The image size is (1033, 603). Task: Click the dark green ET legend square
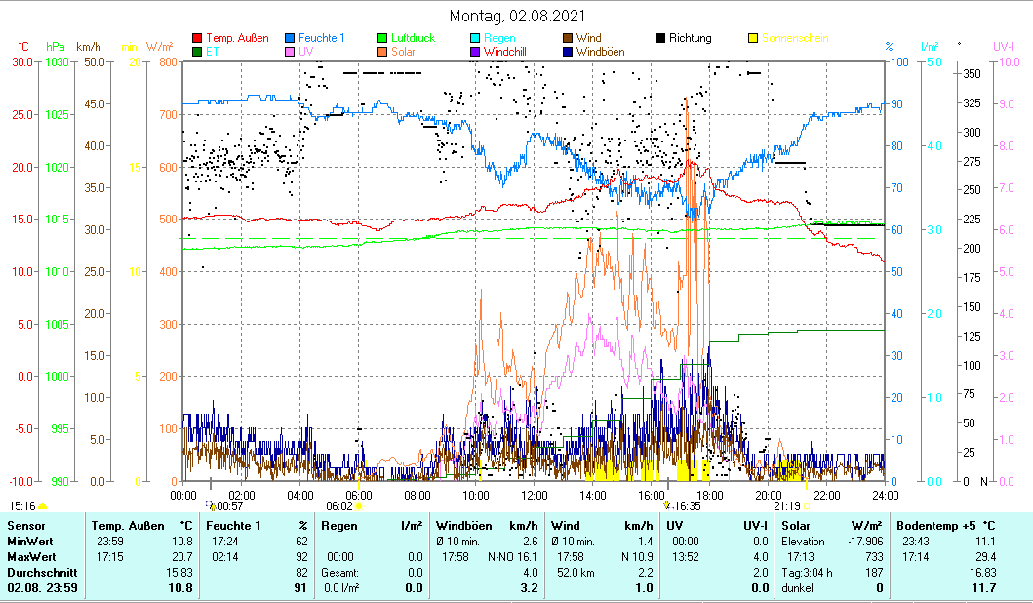(198, 52)
